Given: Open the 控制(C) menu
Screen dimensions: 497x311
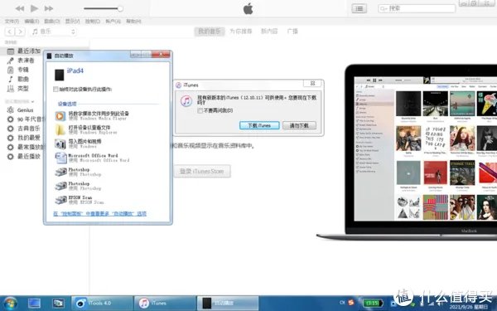Looking at the screenshot, I should point(93,22).
